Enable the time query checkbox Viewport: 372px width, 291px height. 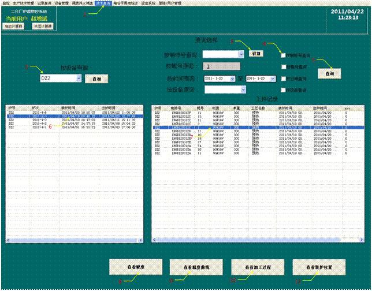pyautogui.click(x=284, y=78)
